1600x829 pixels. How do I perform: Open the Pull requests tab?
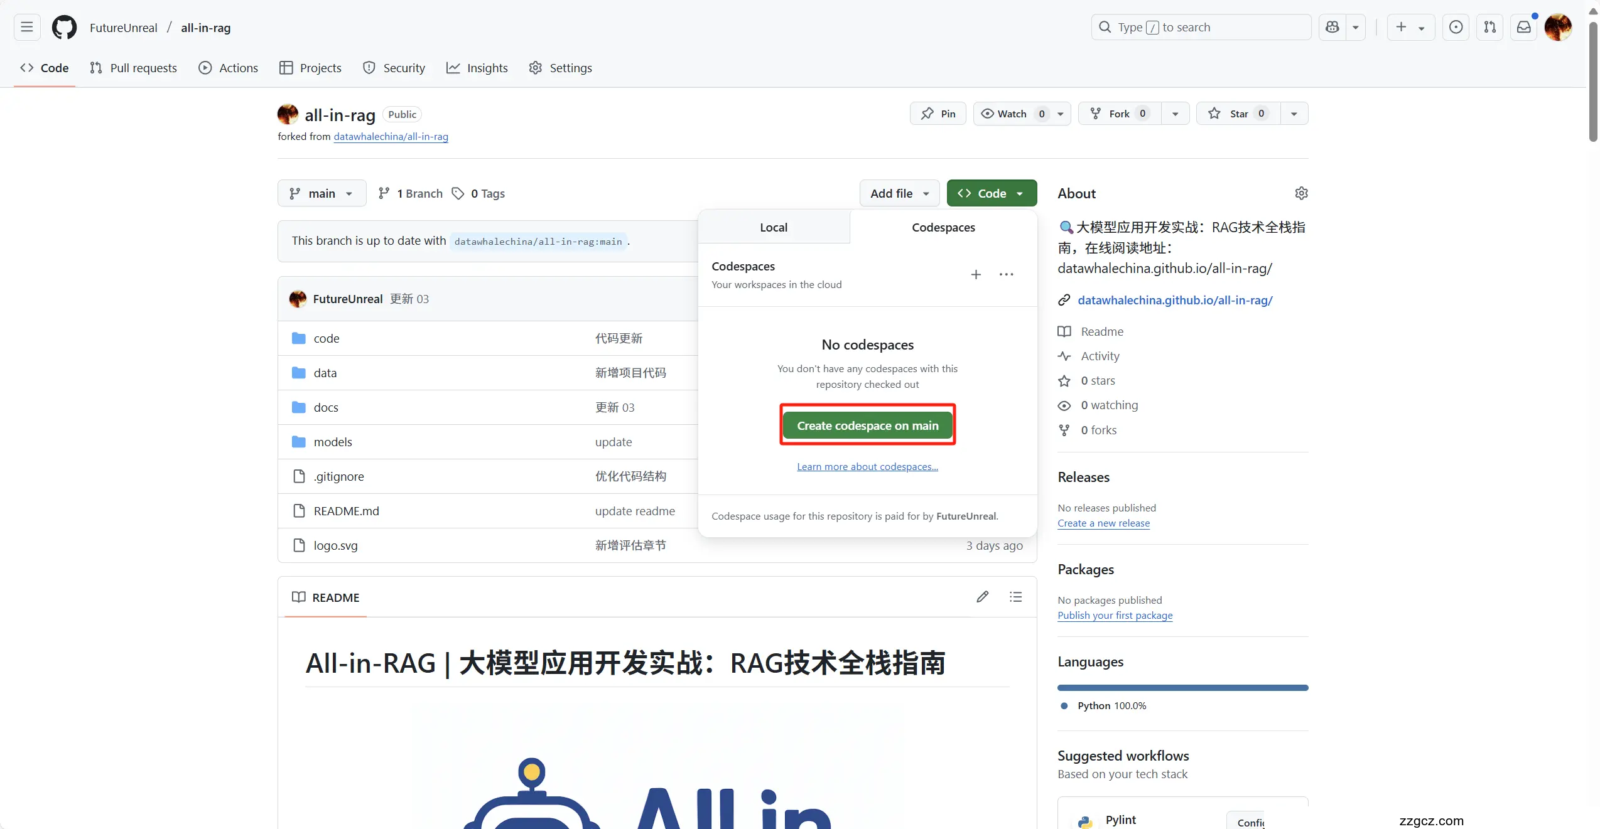(133, 68)
